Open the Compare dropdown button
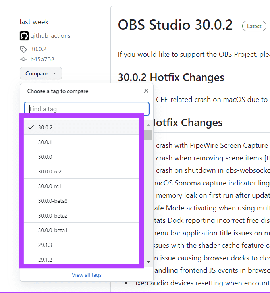The image size is (270, 293). tap(41, 73)
